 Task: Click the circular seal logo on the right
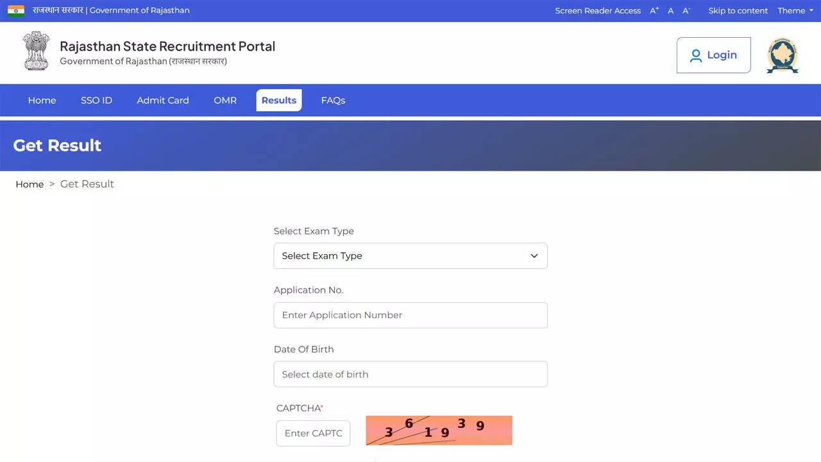click(782, 55)
